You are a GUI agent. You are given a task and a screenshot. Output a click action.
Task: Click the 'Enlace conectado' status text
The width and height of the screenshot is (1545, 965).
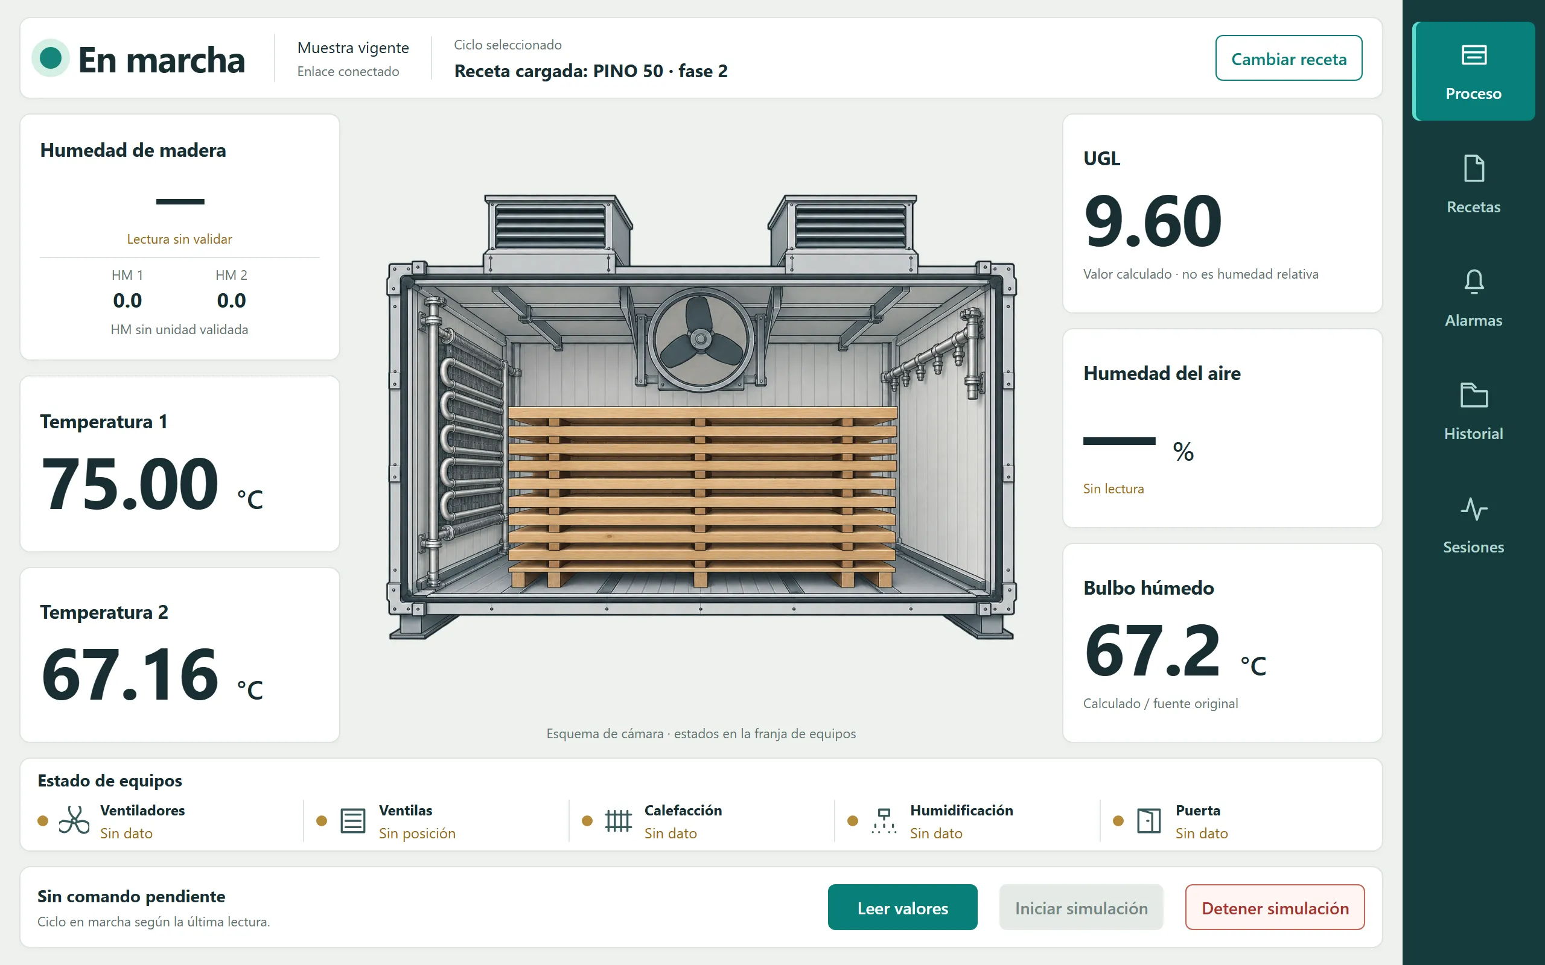click(x=348, y=72)
